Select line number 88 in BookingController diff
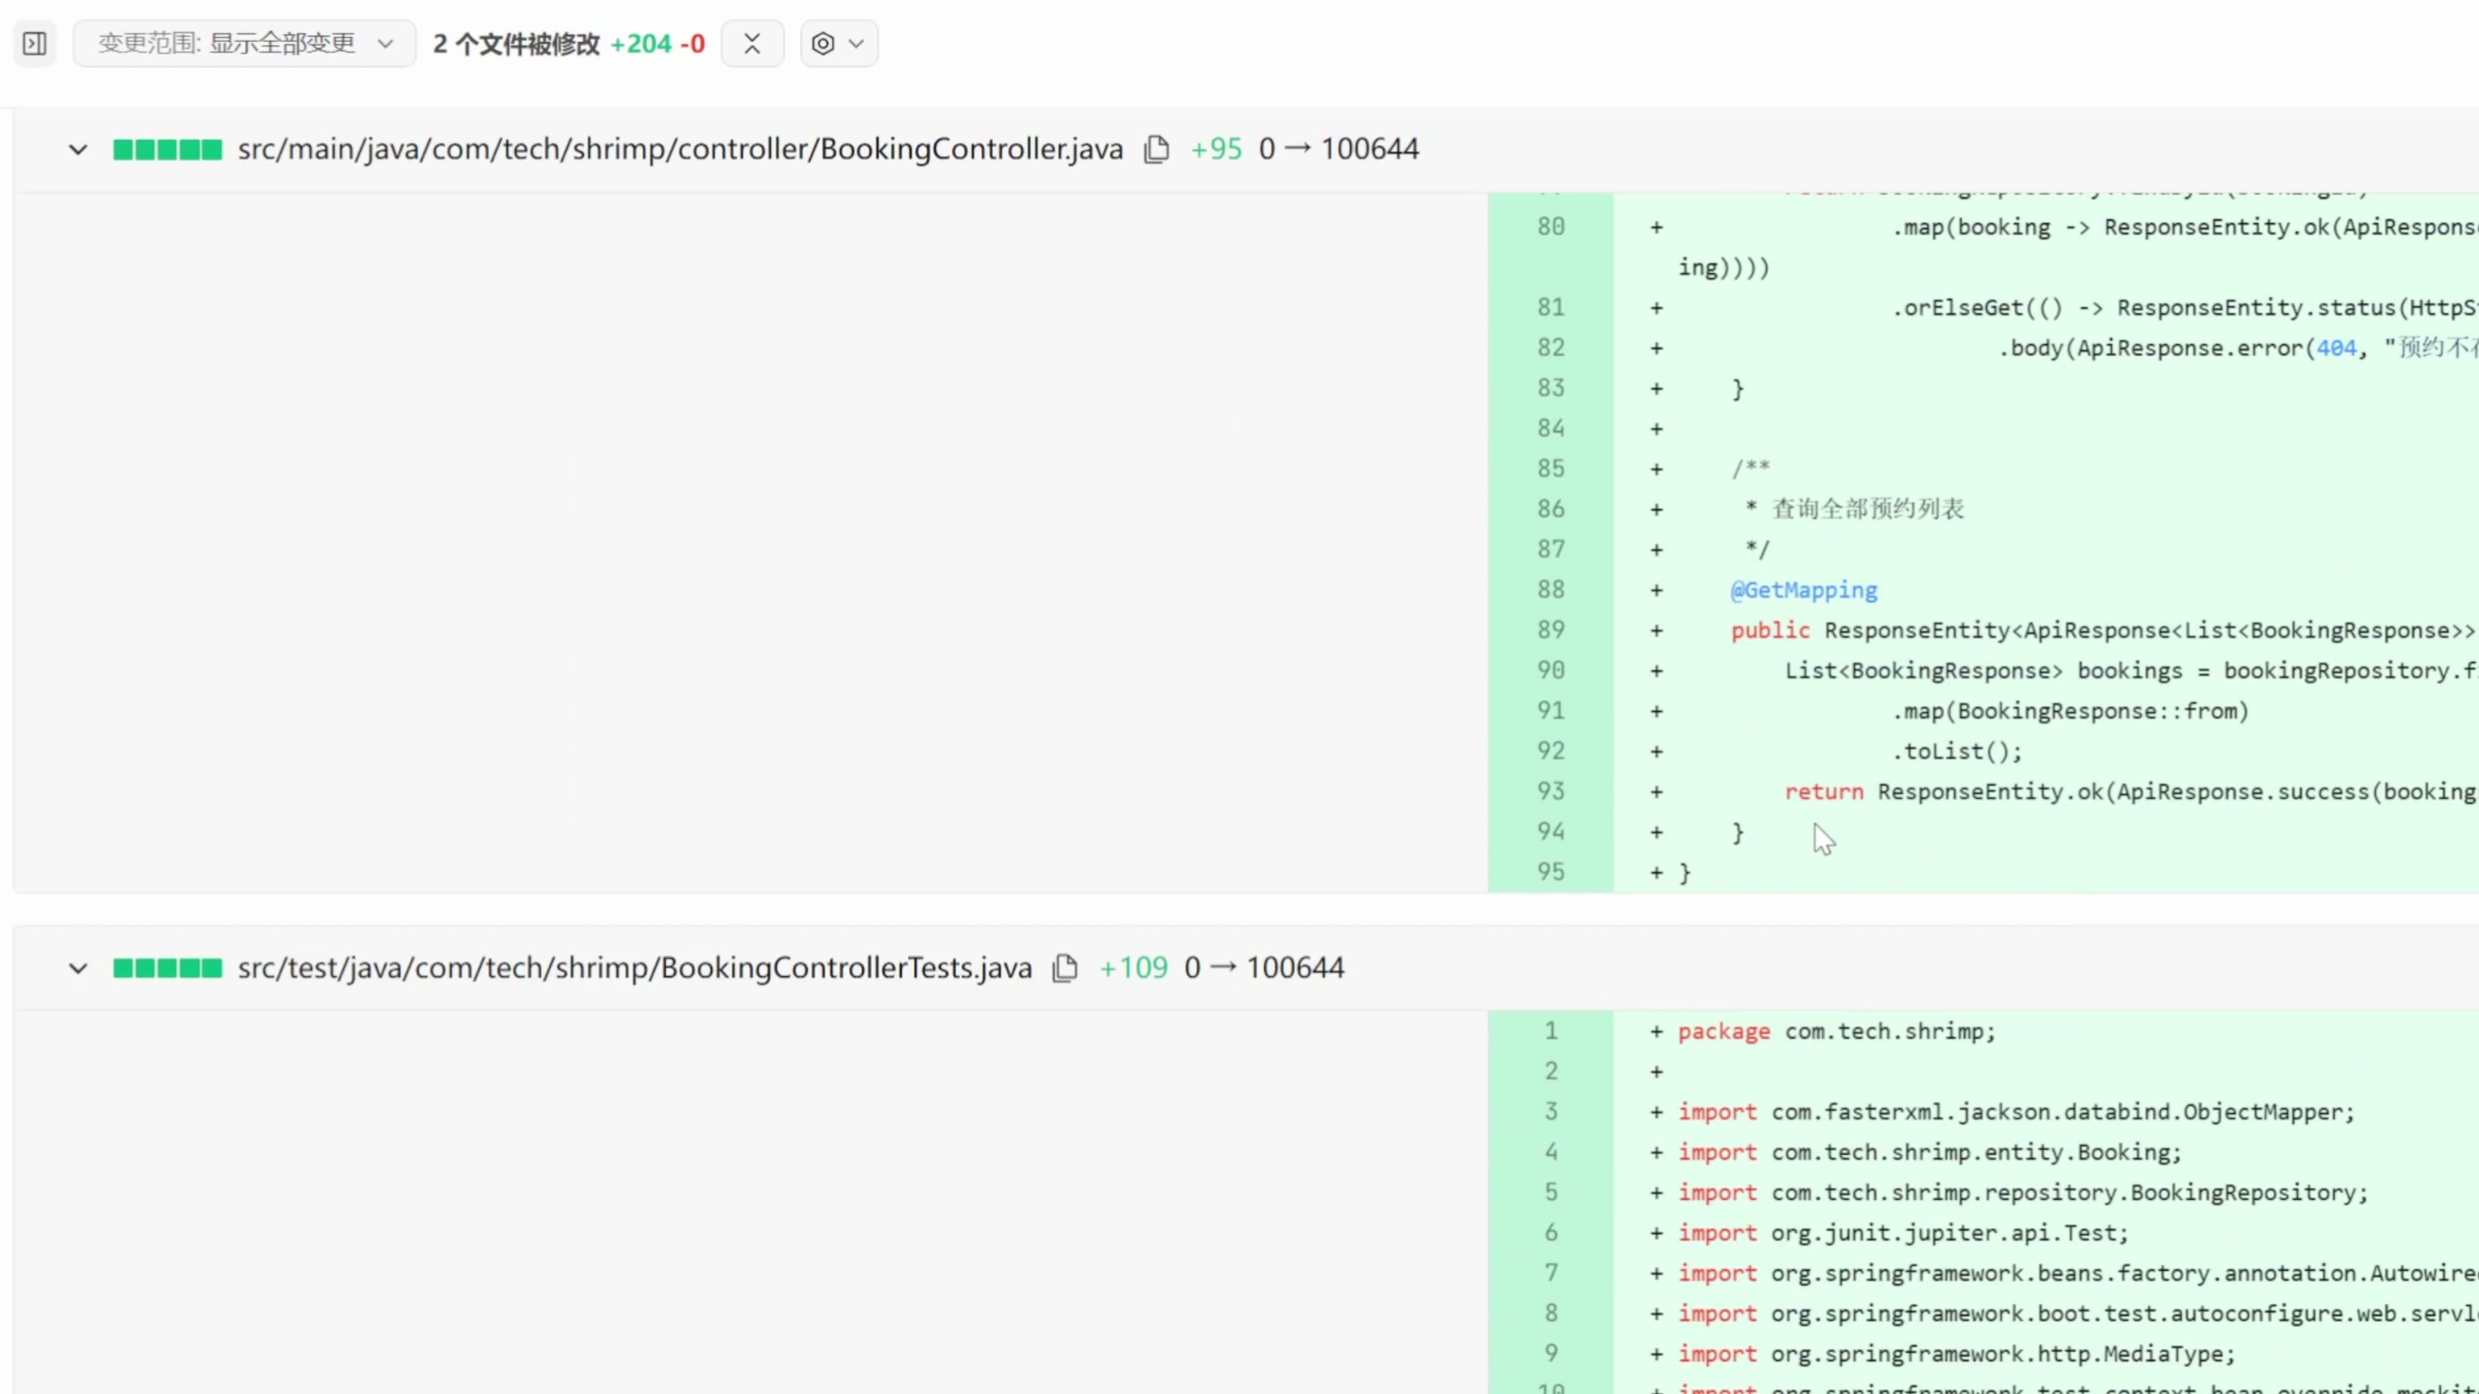 1550,590
